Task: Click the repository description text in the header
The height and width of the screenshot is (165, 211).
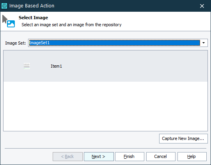Action: tap(71, 25)
